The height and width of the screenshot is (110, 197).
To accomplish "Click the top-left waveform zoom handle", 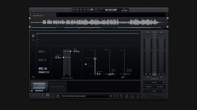I will point(30,18).
